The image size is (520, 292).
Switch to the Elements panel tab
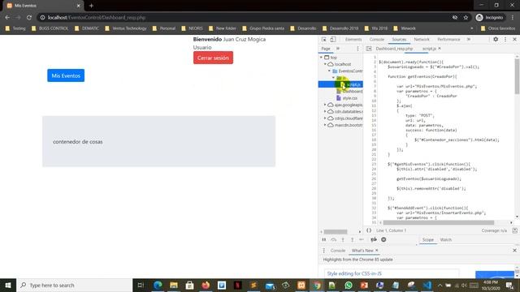pos(353,40)
